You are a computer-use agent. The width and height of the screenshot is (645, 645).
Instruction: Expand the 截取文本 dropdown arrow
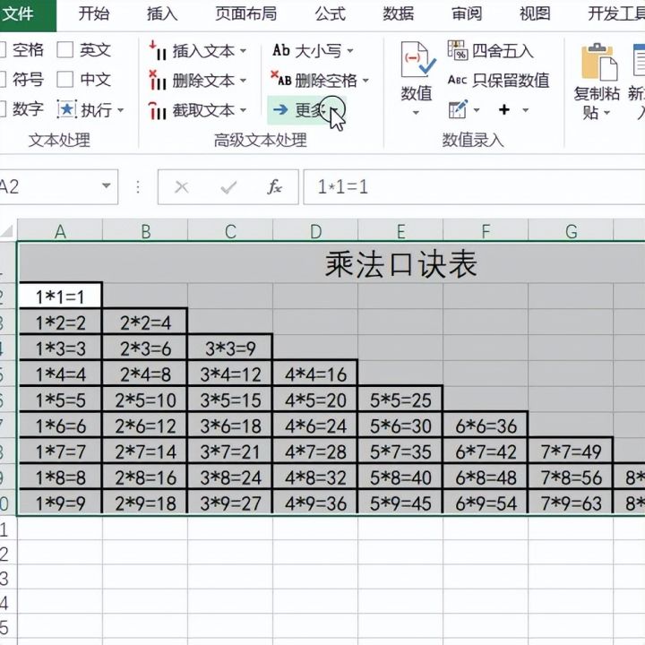pyautogui.click(x=243, y=110)
